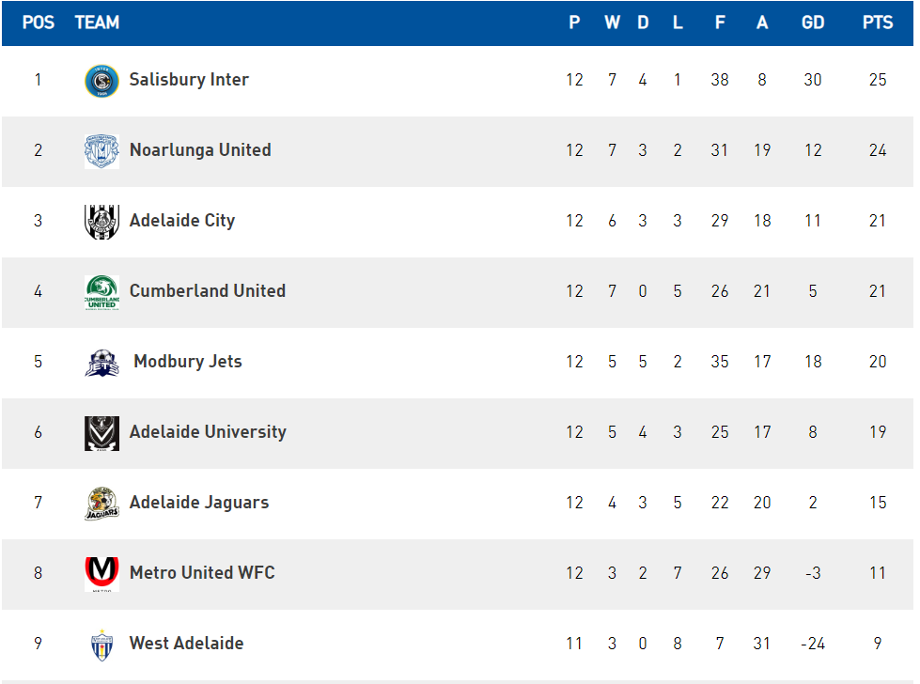Viewport: 920px width, 684px height.
Task: Select the TEAM column header
Action: tap(97, 23)
